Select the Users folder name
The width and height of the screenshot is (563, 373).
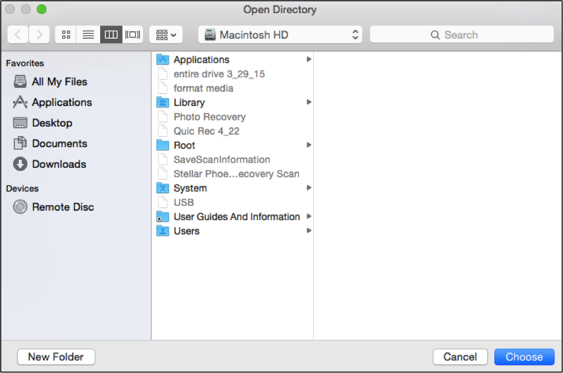(187, 231)
